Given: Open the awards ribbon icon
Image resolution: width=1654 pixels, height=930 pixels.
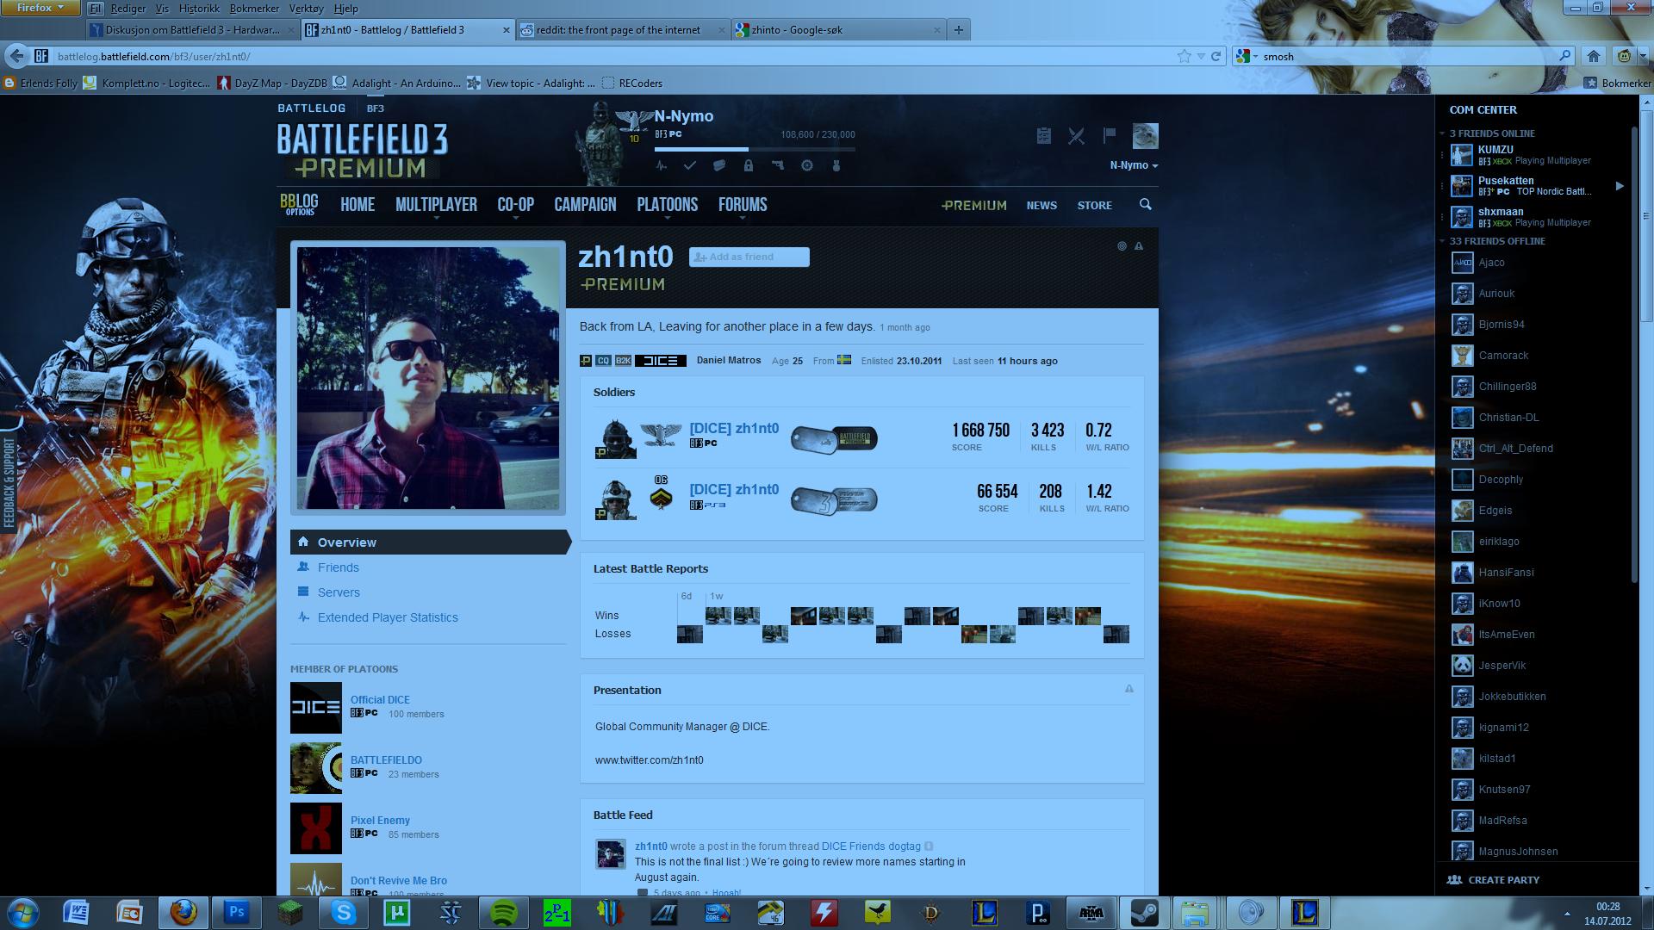Looking at the screenshot, I should tap(807, 165).
